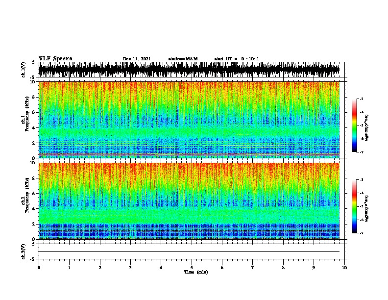Select the "Dec. 11, 2021" date text
This screenshot has width=388, height=300.
click(x=137, y=59)
